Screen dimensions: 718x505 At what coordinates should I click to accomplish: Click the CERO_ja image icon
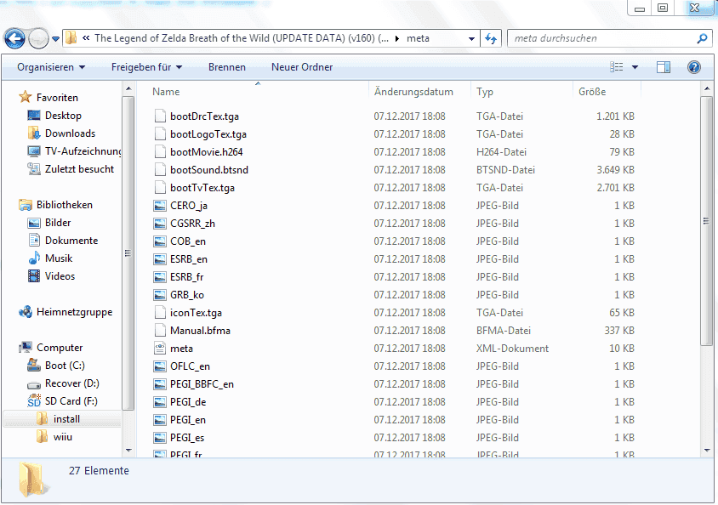coord(160,206)
